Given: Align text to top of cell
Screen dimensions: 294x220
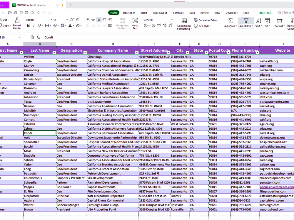Looking at the screenshot, I should (x=88, y=19).
